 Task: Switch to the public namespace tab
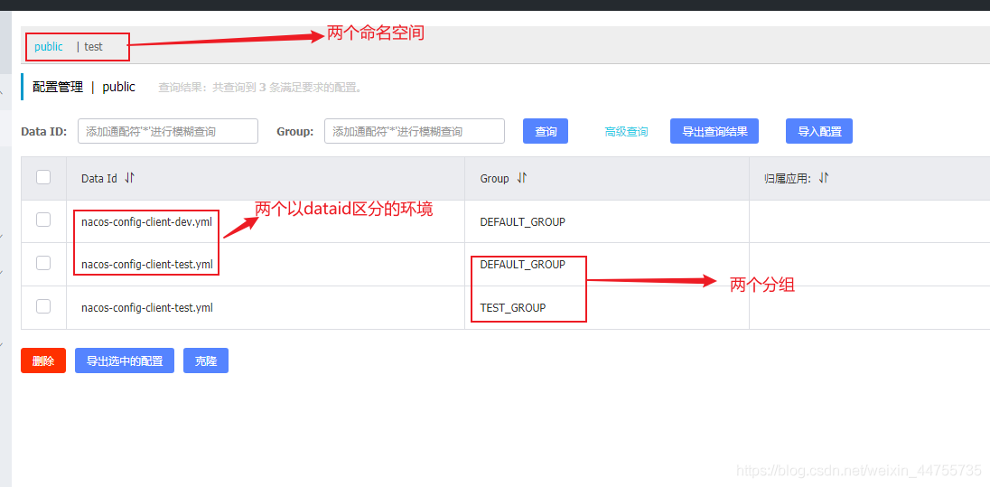point(49,47)
